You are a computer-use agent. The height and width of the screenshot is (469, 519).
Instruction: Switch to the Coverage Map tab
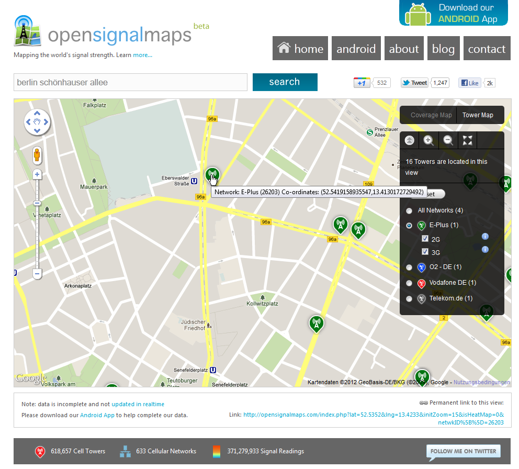point(431,115)
